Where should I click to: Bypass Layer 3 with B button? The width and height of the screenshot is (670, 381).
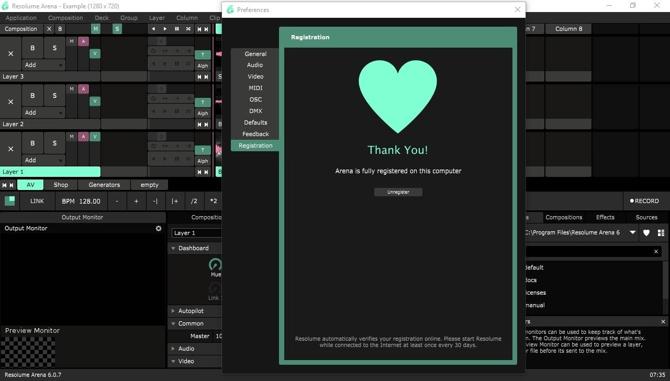(x=32, y=48)
